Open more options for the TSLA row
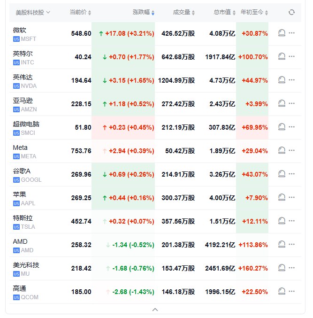The image size is (313, 318). pos(291,221)
